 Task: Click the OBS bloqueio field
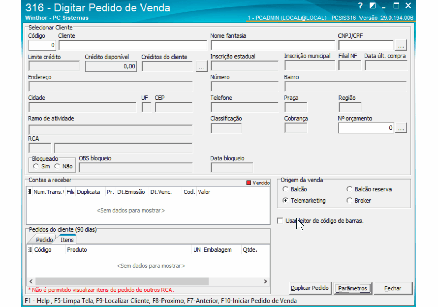(x=136, y=167)
